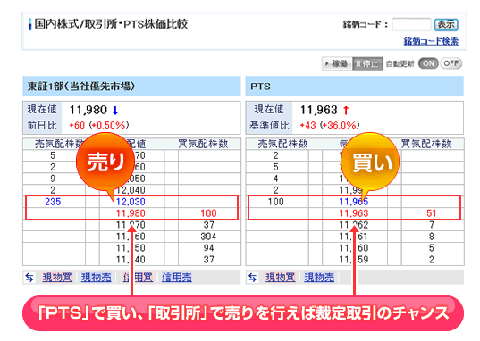The image size is (480, 341).
Task: Click the PTS bid quantity 8
Action: (432, 237)
